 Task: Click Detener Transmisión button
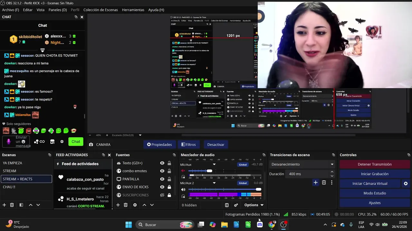(x=375, y=164)
